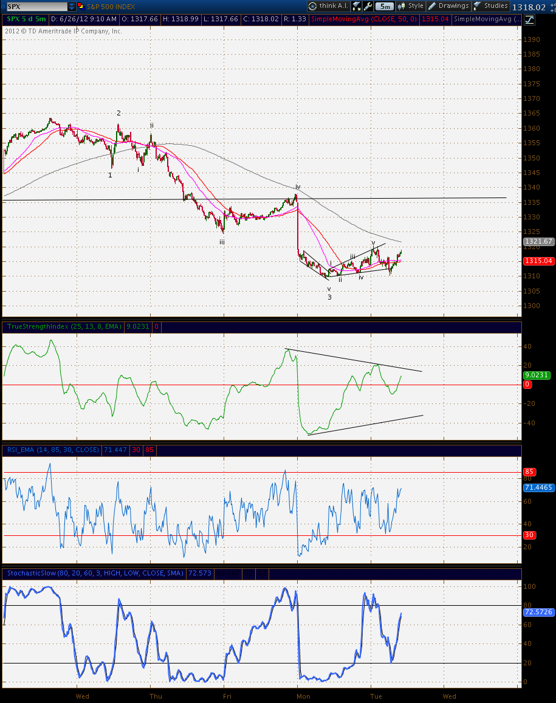Click the RSI_EMA (14, 85, 30, CLOSE) label
This screenshot has height=703, width=556.
(x=53, y=450)
